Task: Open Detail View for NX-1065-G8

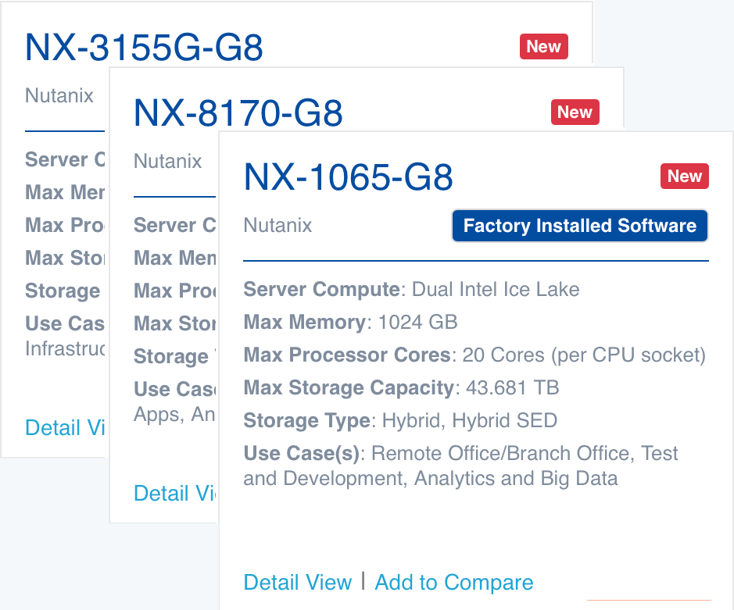Action: 298,583
